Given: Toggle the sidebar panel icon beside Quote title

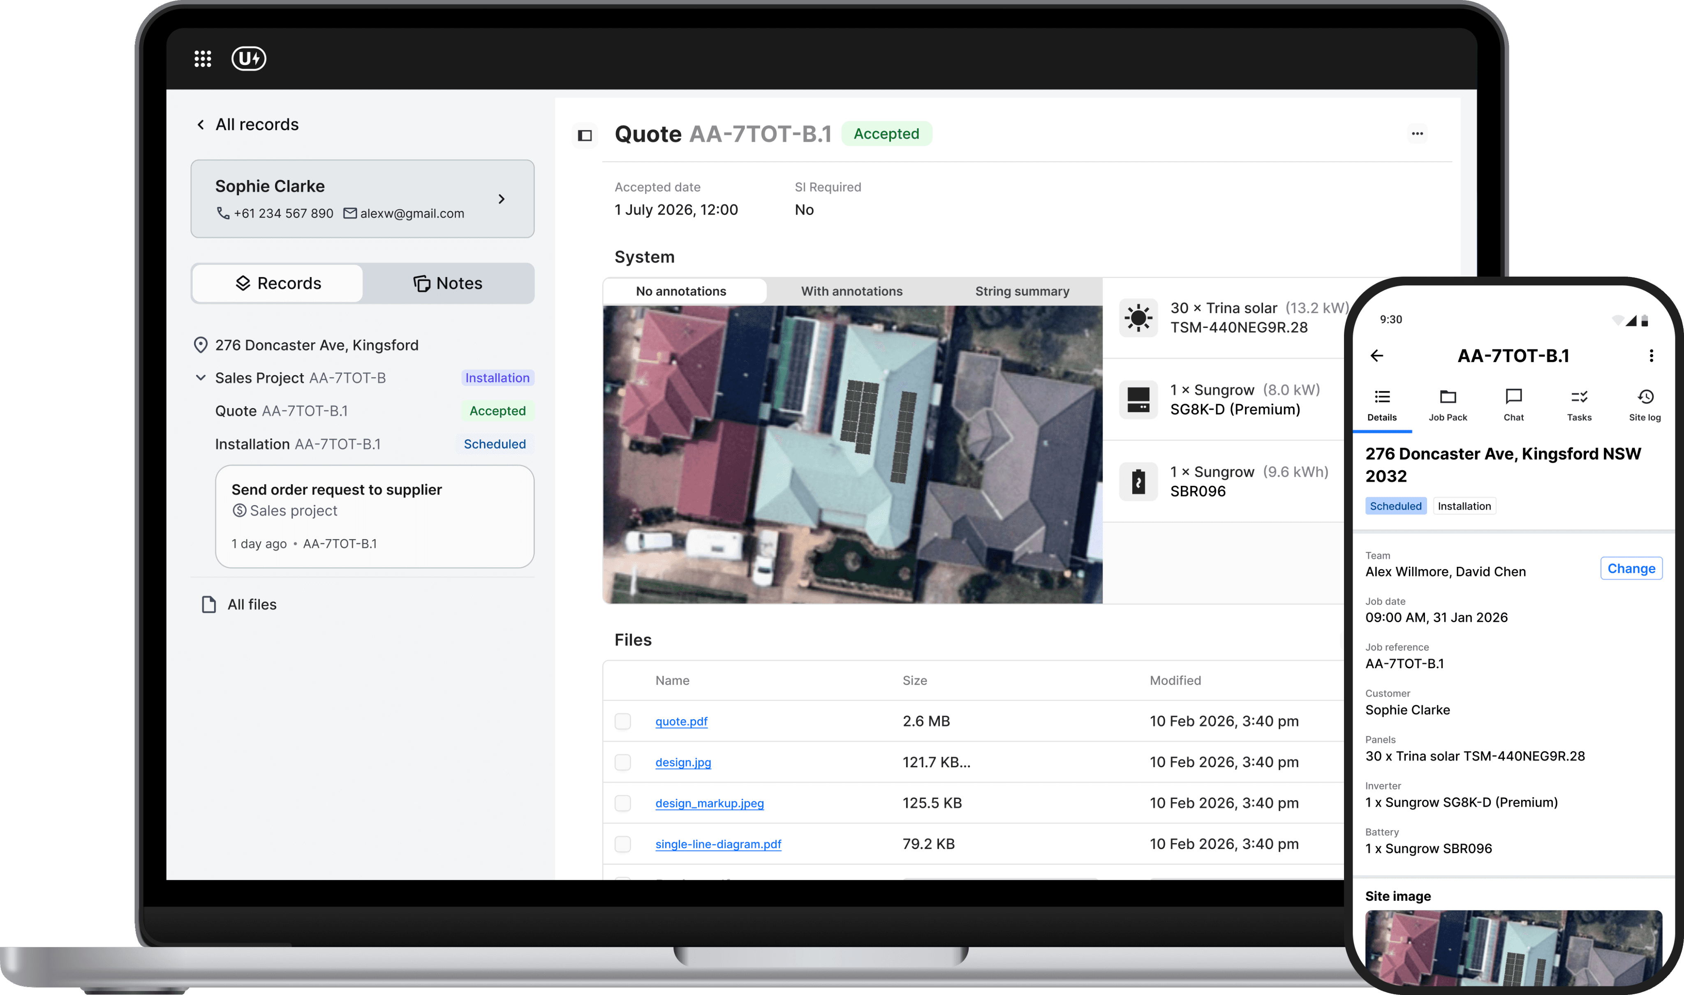Looking at the screenshot, I should pos(585,136).
